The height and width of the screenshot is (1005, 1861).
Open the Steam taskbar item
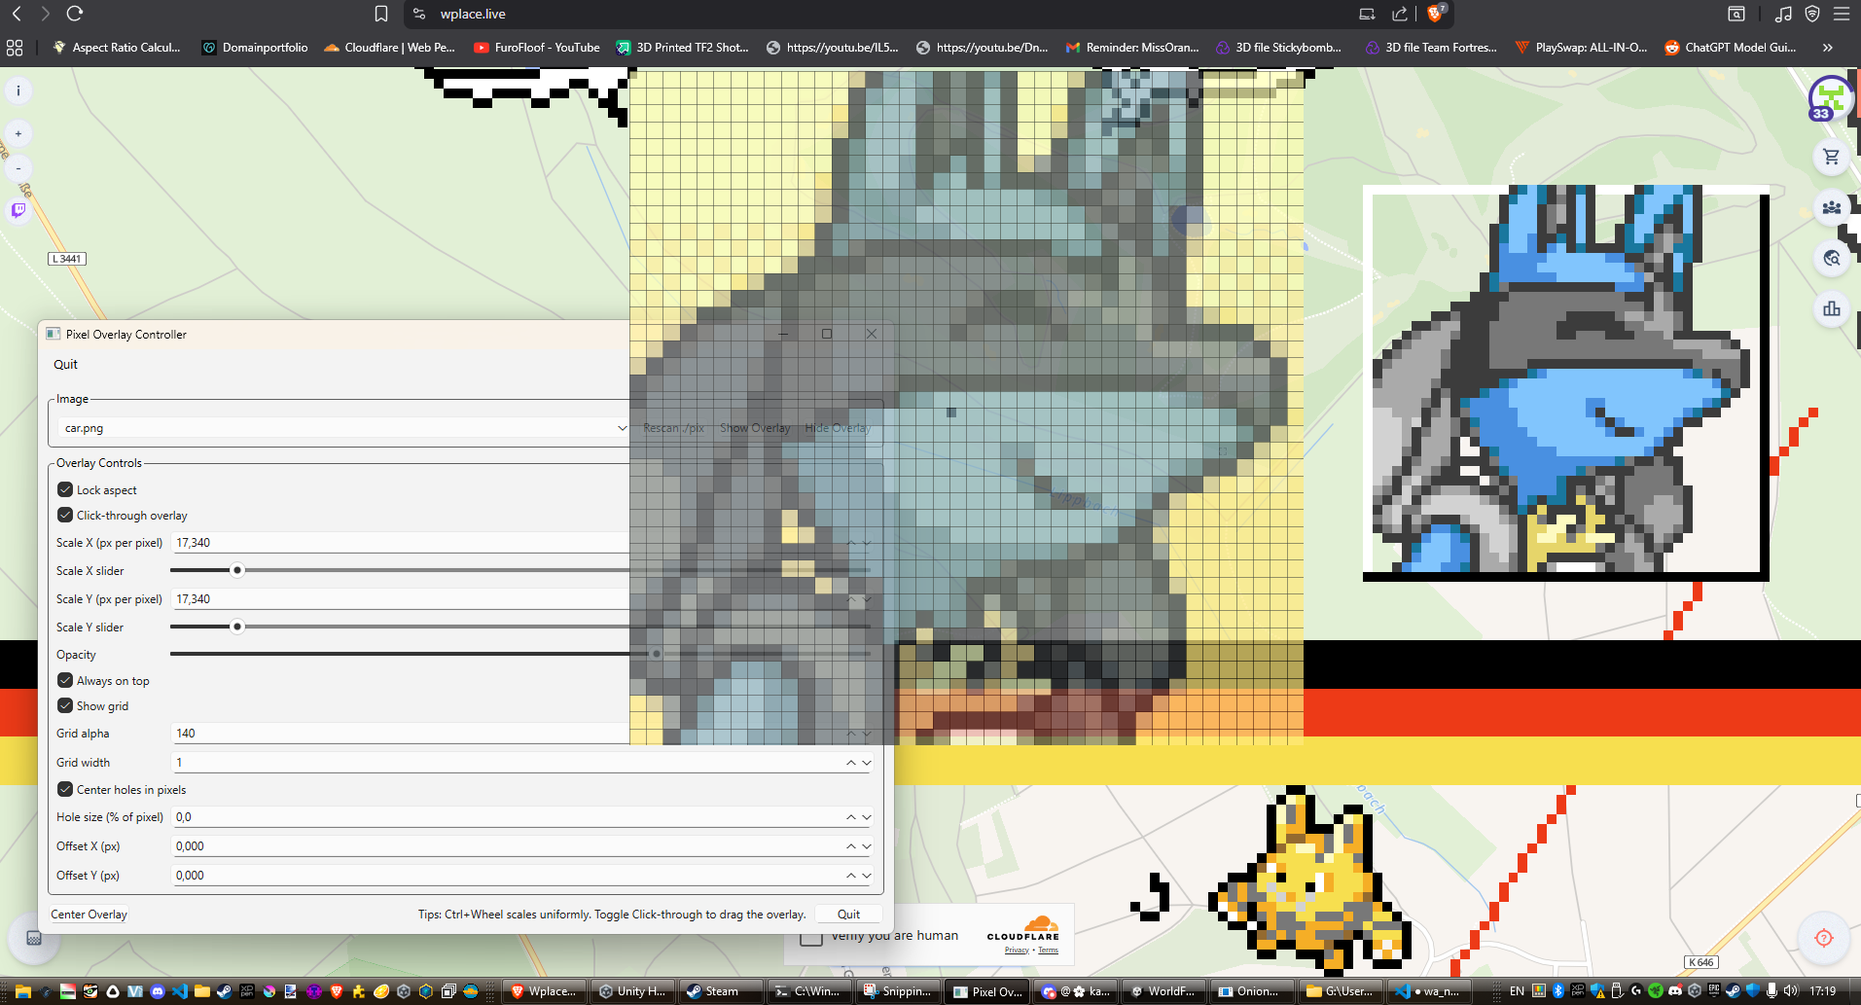721,991
